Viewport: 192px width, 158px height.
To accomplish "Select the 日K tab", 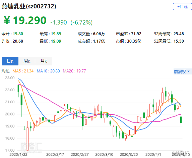I will coord(10,61).
